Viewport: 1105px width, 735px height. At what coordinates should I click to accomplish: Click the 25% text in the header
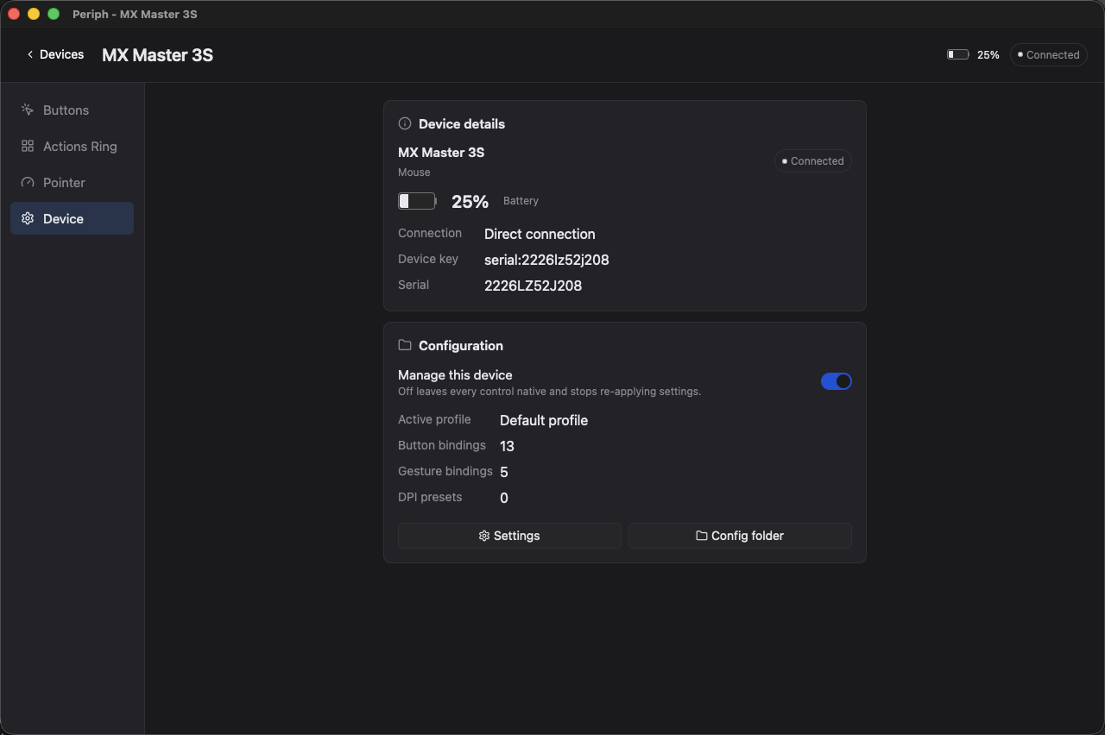[988, 54]
